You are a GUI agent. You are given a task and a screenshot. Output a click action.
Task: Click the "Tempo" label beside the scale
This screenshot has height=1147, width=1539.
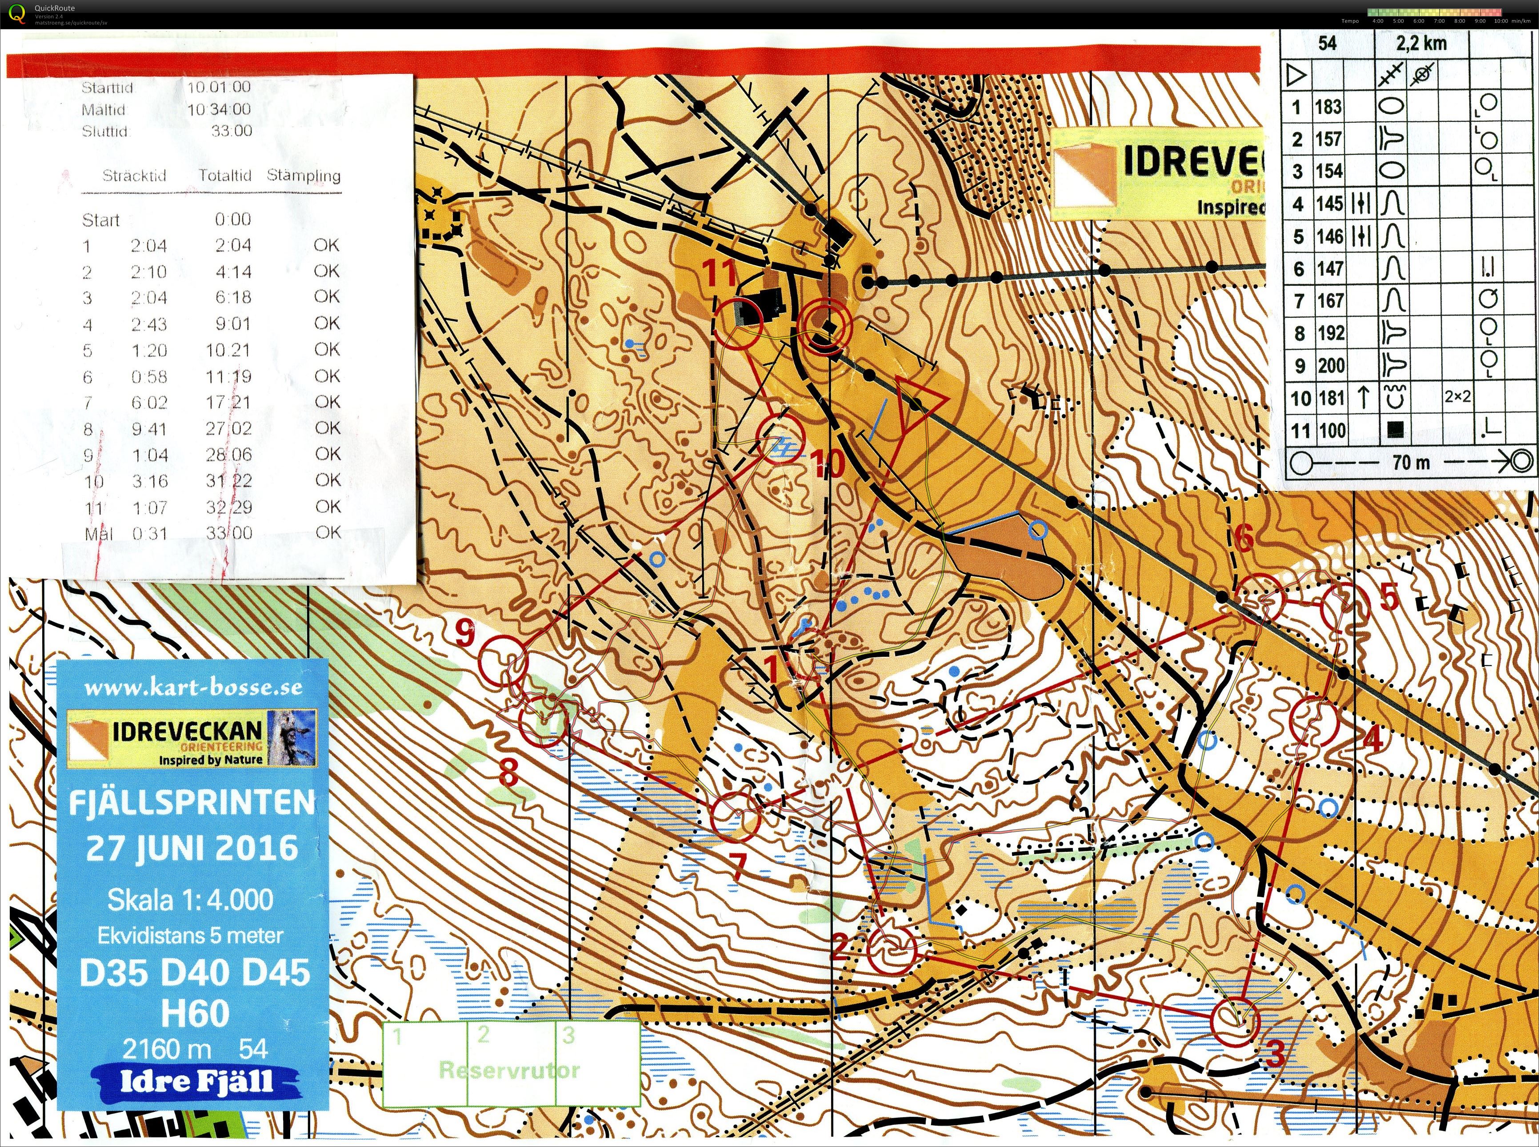[1350, 21]
